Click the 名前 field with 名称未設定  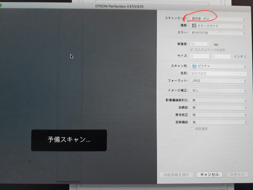pyautogui.click(x=218, y=74)
